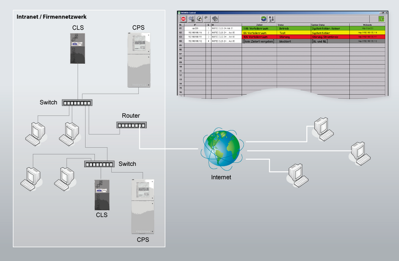399x261 pixels.
Task: Click the clock settings toolbar icon
Action: (191, 19)
